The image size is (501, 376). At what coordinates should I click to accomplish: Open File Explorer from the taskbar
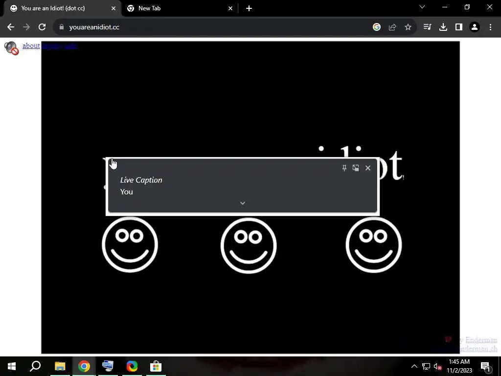pos(60,366)
